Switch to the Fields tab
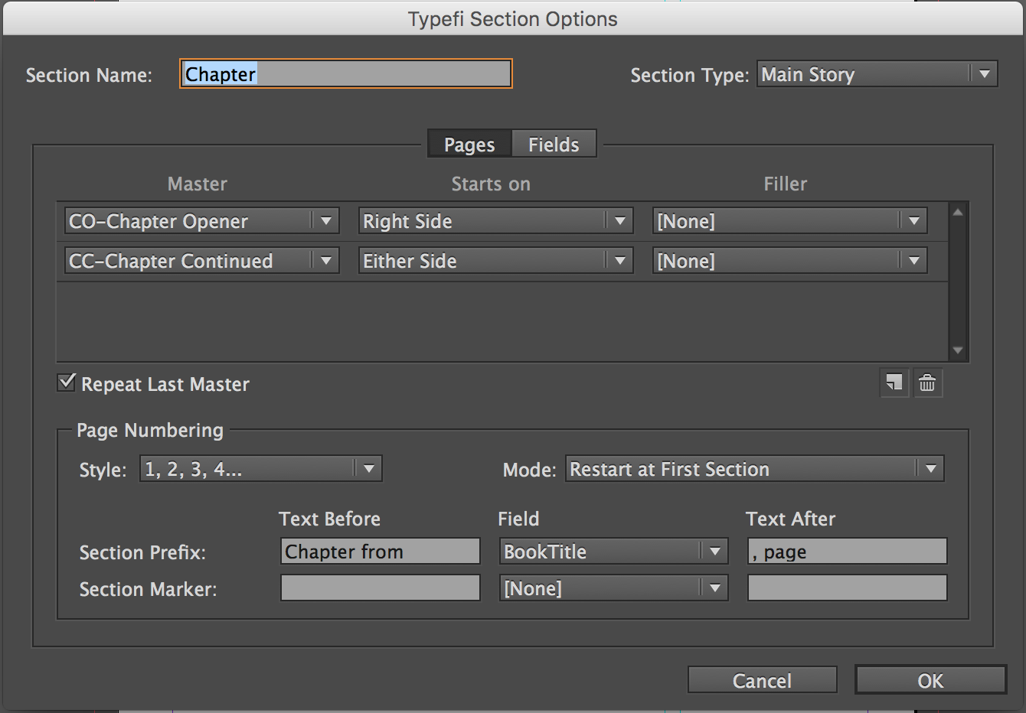This screenshot has height=713, width=1026. point(554,144)
